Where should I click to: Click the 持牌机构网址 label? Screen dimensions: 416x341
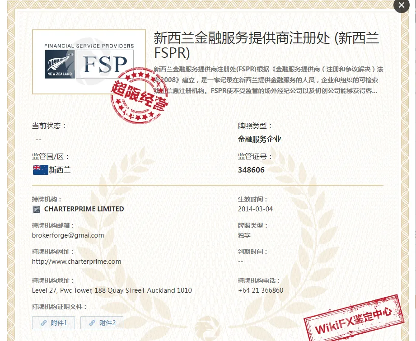53,252
